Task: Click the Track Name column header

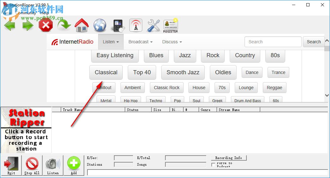Action: [93, 110]
